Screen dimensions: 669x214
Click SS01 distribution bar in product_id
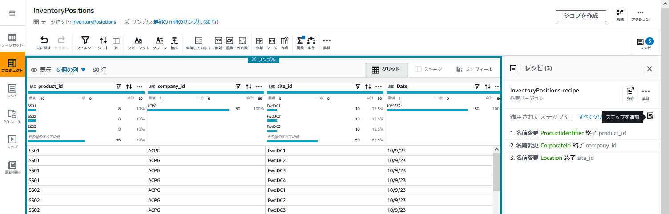32,110
